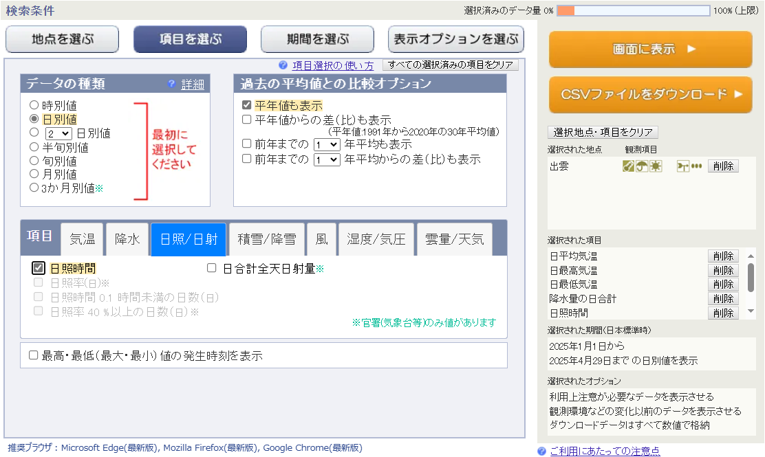Enable 日合計全天日射量 checkbox
765x457 pixels.
212,269
